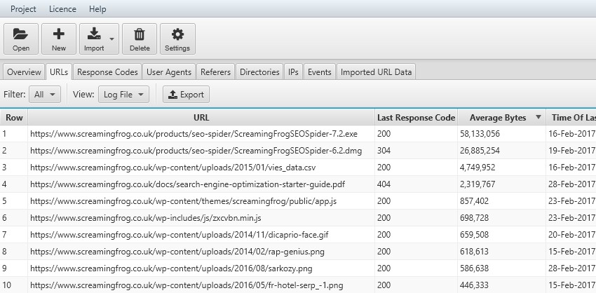Click the New project plus icon
596x293 pixels.
[59, 34]
